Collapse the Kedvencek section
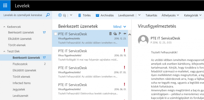204x100 pixels. [x=4, y=27]
